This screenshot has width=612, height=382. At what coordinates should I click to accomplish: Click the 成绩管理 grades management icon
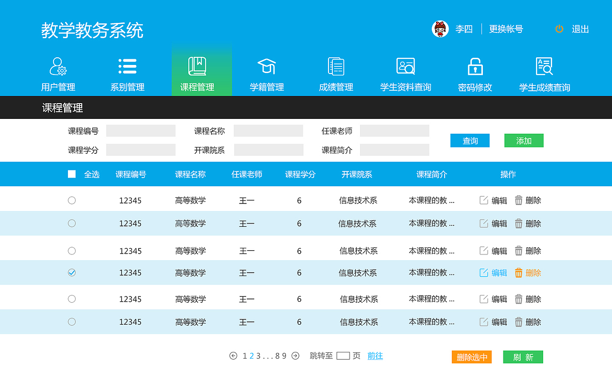point(336,65)
